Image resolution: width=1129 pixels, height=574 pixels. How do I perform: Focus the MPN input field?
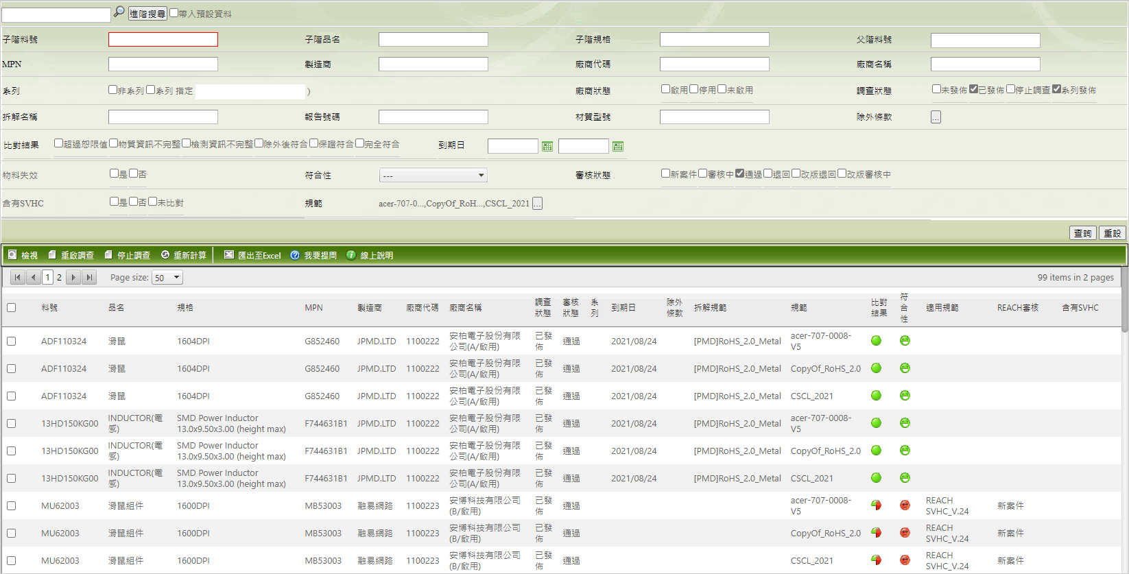163,64
